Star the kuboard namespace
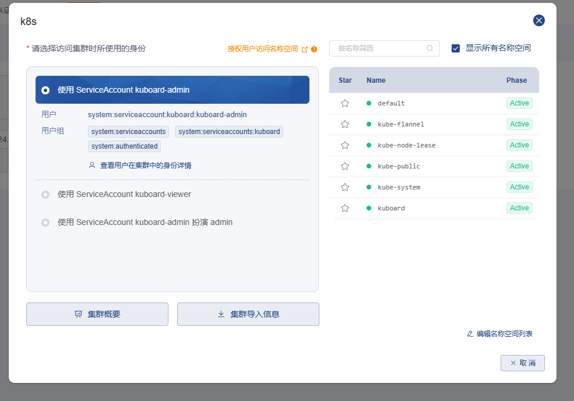 pyautogui.click(x=345, y=208)
